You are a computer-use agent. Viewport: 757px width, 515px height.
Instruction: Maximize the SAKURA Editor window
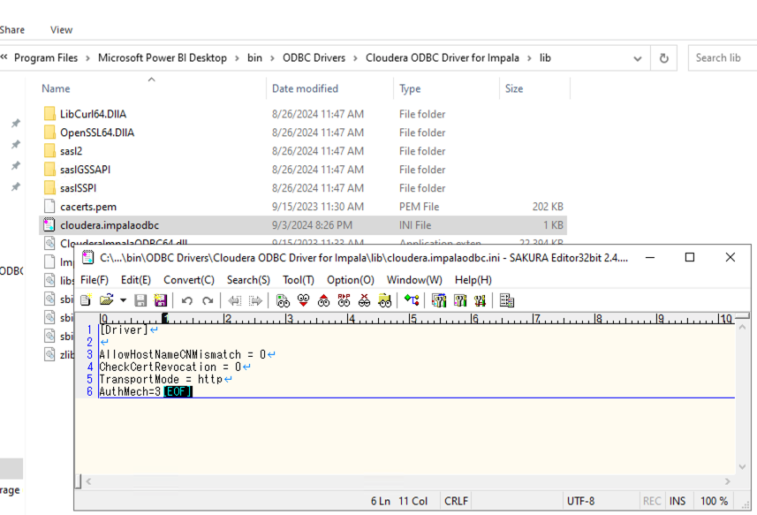click(x=690, y=258)
